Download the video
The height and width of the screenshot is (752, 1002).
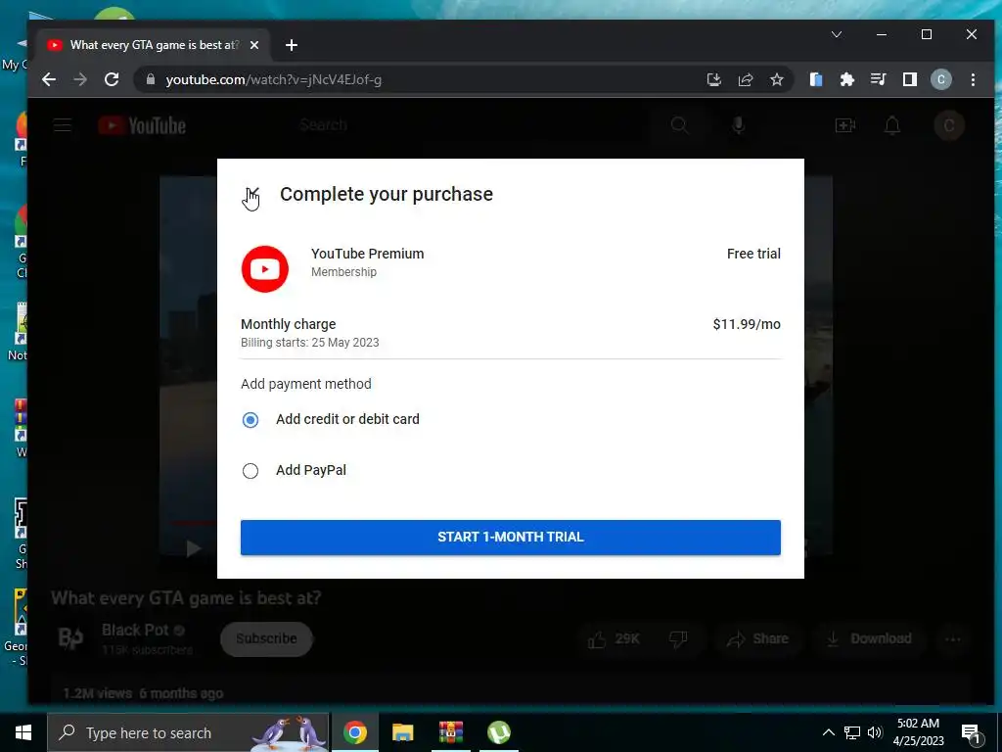click(869, 638)
